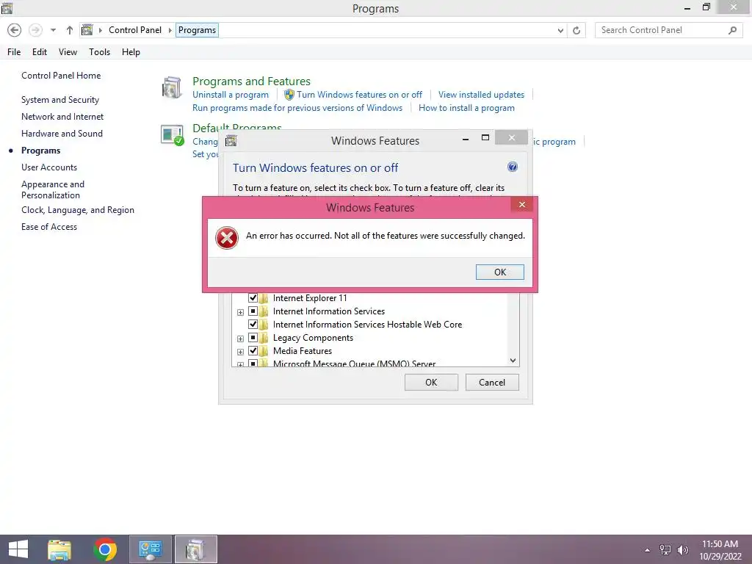
Task: Open Hardware and Sound category
Action: coord(62,134)
